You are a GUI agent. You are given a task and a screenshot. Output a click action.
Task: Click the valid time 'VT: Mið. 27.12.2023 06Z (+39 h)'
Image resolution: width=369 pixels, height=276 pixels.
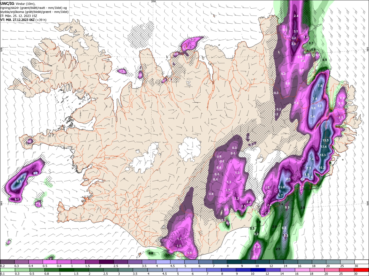pyautogui.click(x=23, y=20)
